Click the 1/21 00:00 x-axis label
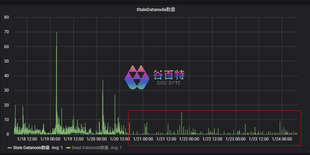310x155 pixels. click(x=143, y=139)
